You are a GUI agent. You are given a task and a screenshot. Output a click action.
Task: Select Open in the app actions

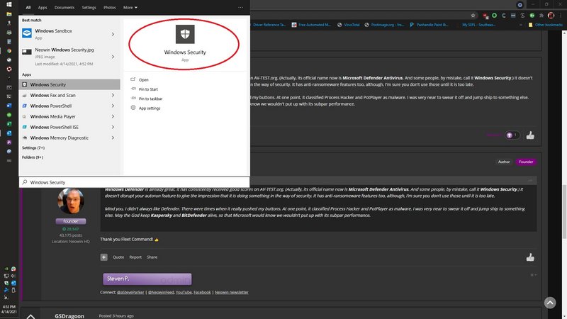144,79
